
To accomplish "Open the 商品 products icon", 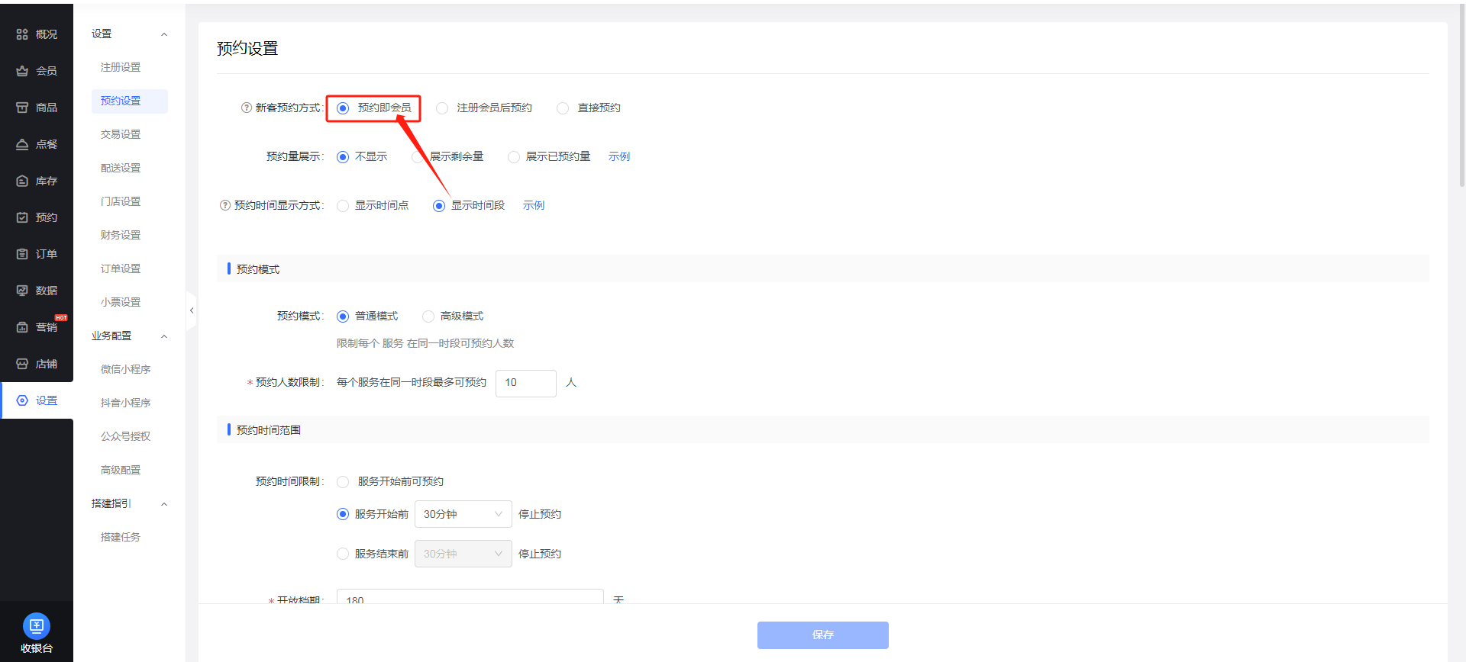I will tap(22, 108).
